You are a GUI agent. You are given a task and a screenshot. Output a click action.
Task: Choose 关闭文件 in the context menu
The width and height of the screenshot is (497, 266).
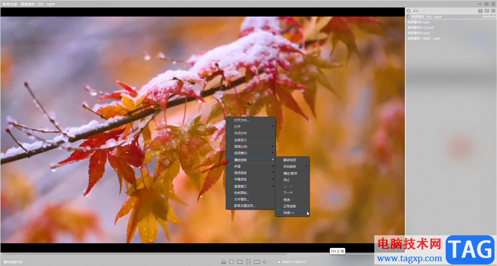tap(251, 133)
